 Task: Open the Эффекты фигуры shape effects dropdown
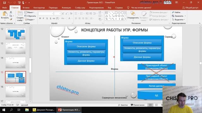click(x=159, y=19)
